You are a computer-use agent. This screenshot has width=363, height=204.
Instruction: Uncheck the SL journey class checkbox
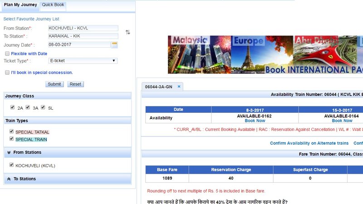click(x=43, y=107)
